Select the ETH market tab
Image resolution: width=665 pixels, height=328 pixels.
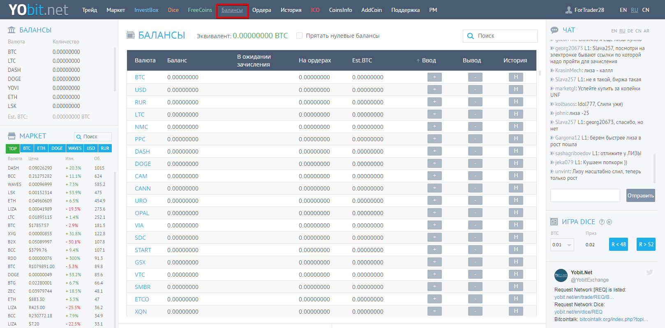click(x=41, y=148)
